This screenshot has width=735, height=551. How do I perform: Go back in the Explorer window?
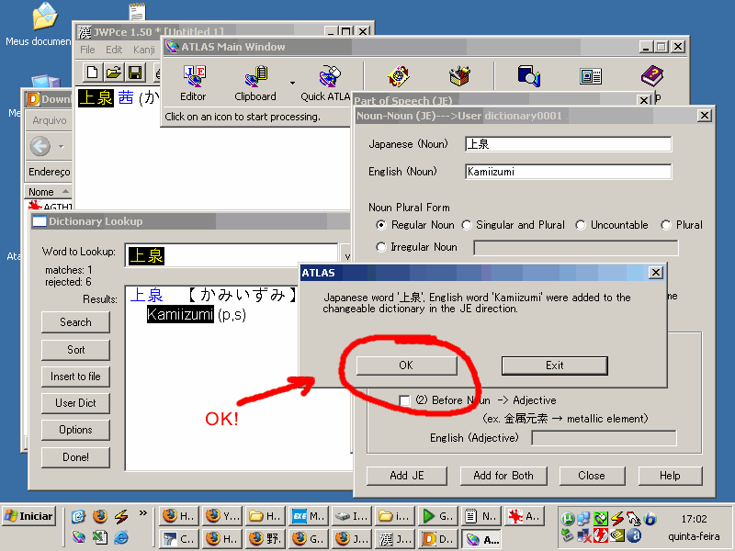coord(40,146)
